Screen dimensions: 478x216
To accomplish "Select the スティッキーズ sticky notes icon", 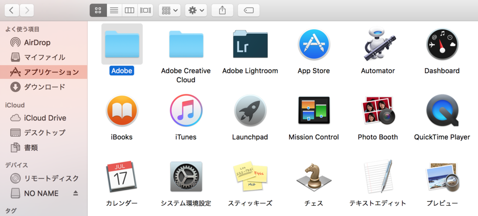I will tap(250, 177).
